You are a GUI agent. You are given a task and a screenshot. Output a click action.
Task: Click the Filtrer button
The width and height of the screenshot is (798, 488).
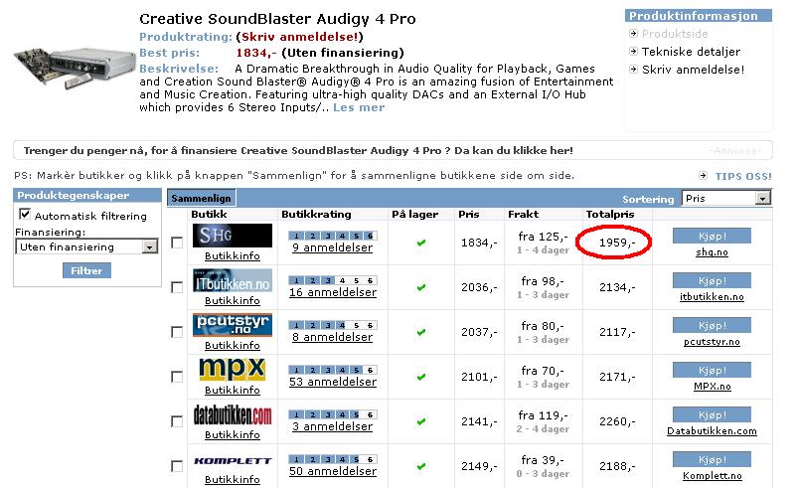(x=86, y=270)
